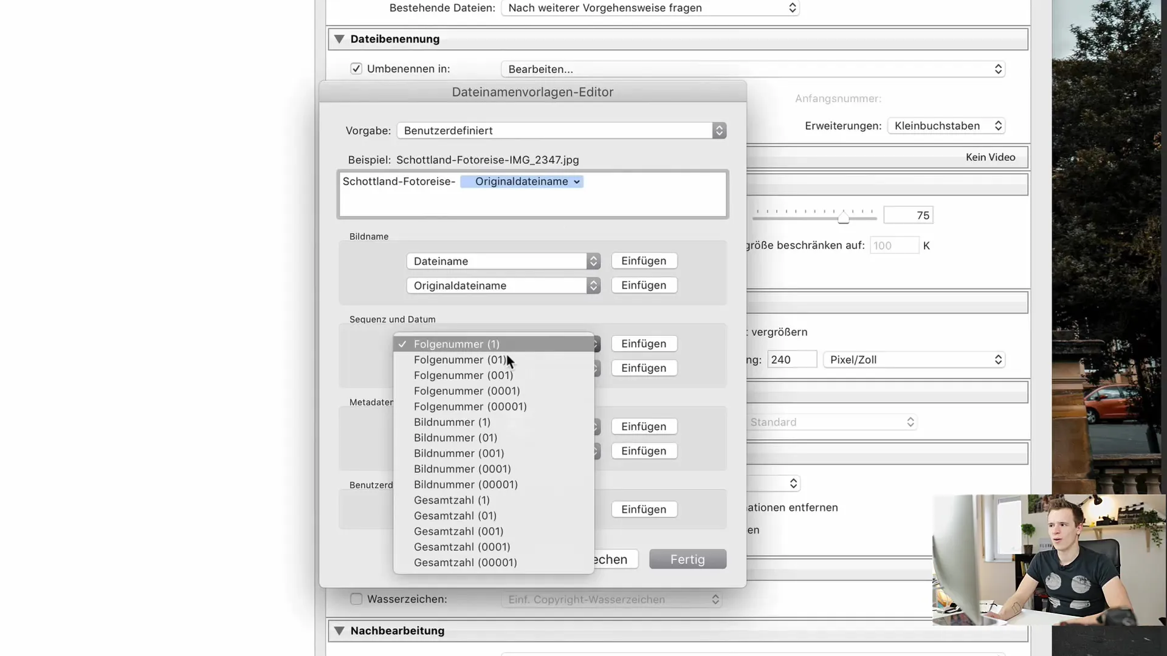This screenshot has width=1167, height=656.
Task: Open Erweiterungen Kleinbuchstaben dropdown
Action: point(946,126)
